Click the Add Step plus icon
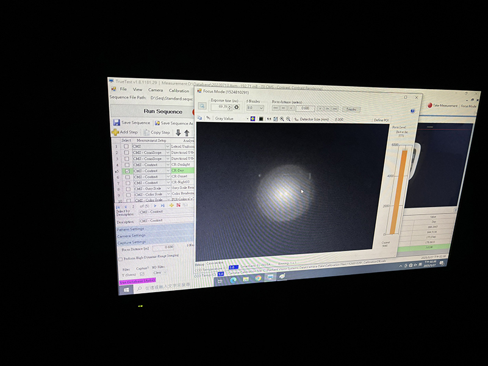 (x=115, y=132)
